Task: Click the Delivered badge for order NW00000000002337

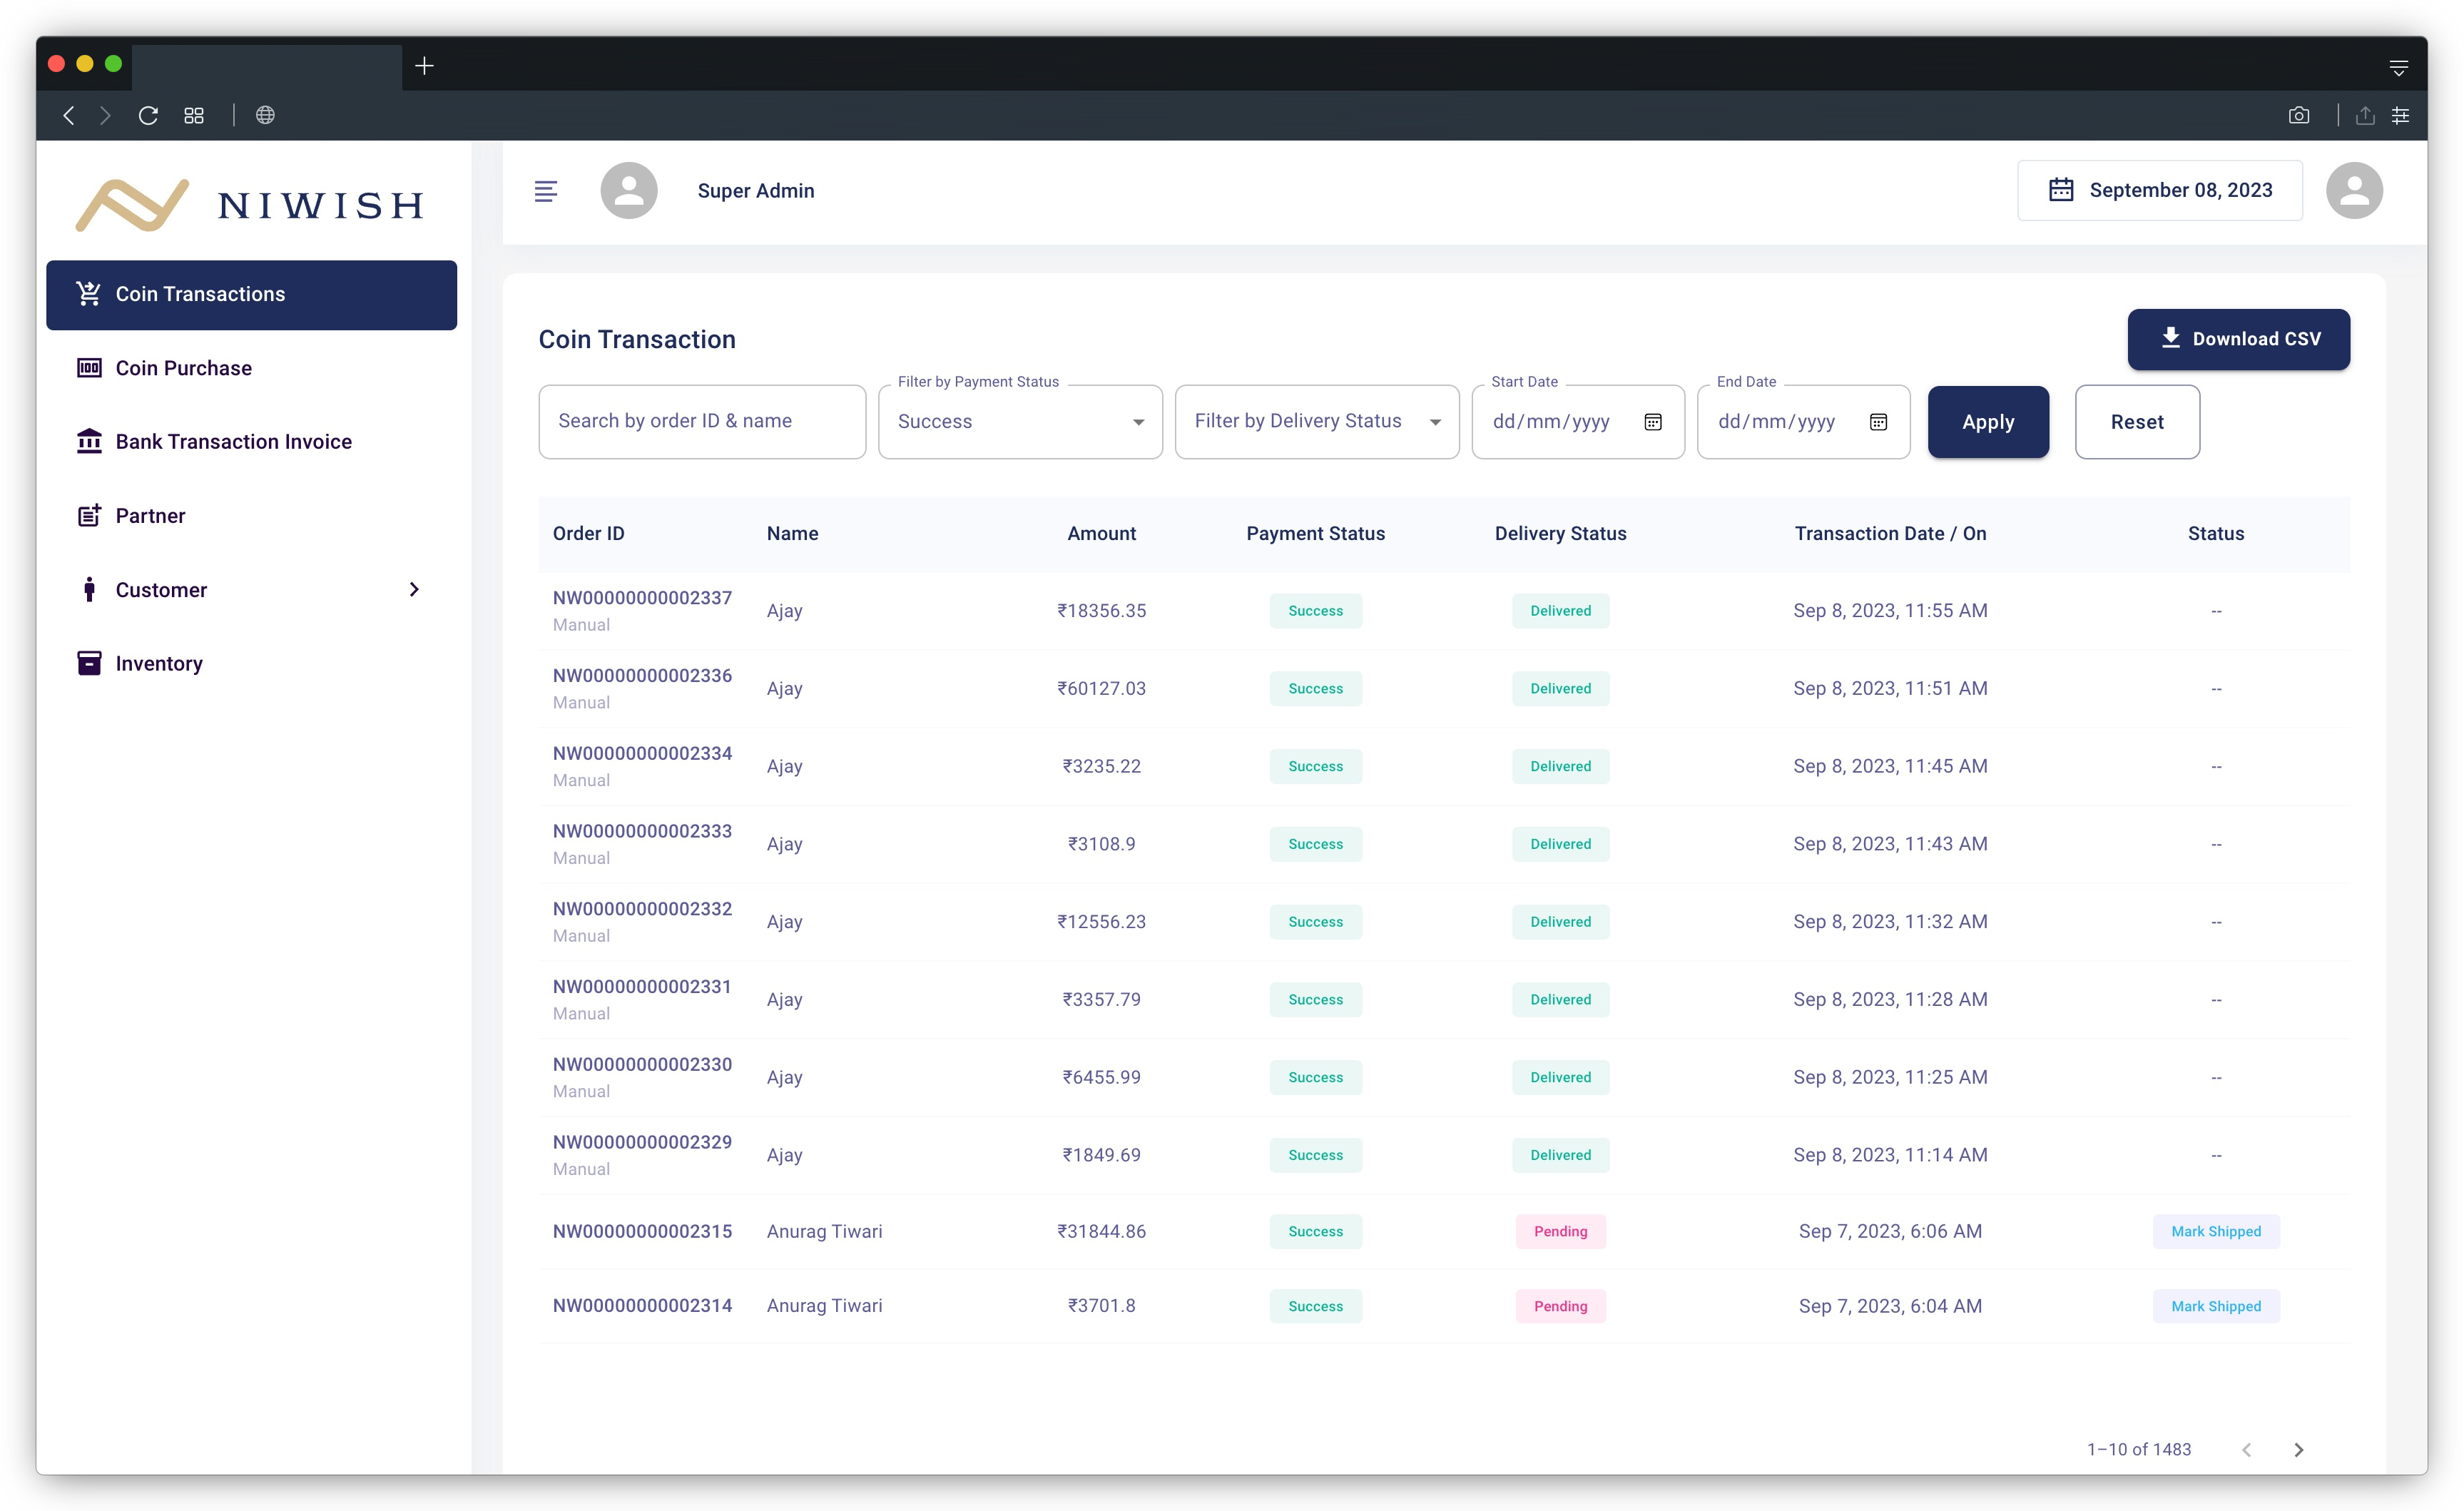Action: [x=1560, y=611]
